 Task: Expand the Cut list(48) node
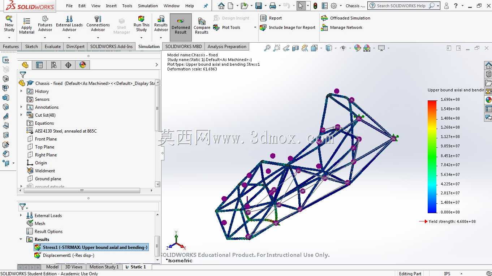pyautogui.click(x=21, y=115)
